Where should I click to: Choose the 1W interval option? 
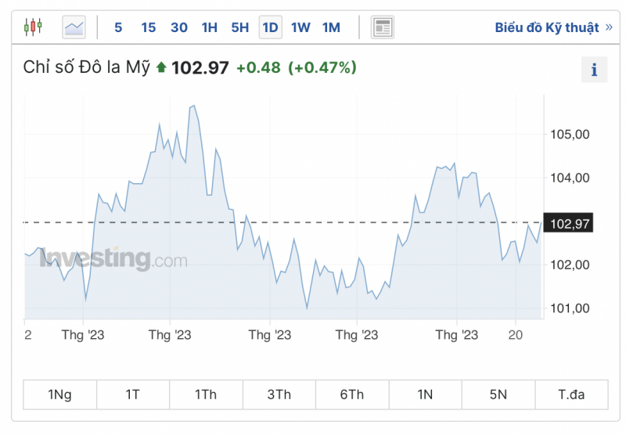pos(300,27)
